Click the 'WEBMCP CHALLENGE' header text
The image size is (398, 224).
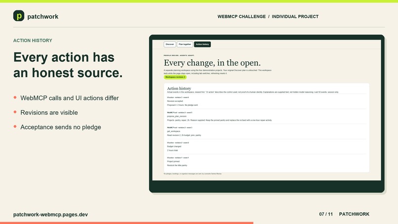(x=241, y=16)
